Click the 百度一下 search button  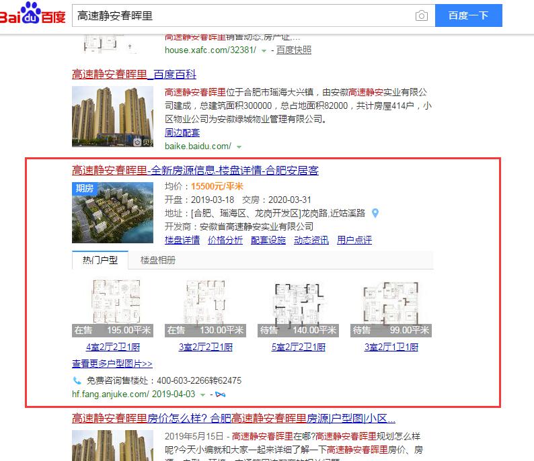[x=469, y=15]
